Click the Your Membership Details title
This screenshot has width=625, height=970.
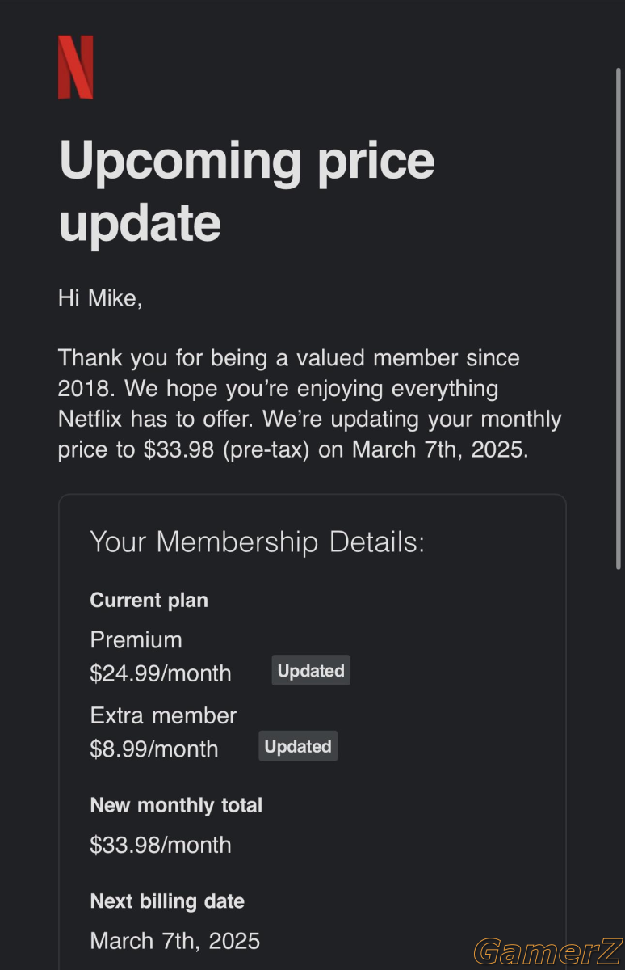click(x=258, y=542)
